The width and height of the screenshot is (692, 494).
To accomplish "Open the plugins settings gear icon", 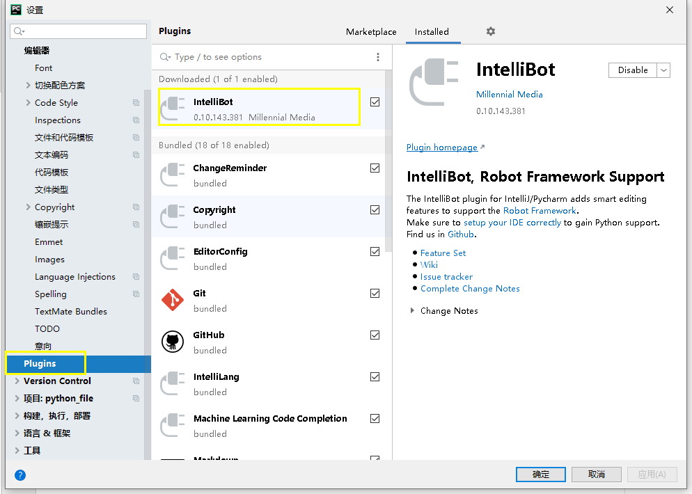I will (490, 31).
